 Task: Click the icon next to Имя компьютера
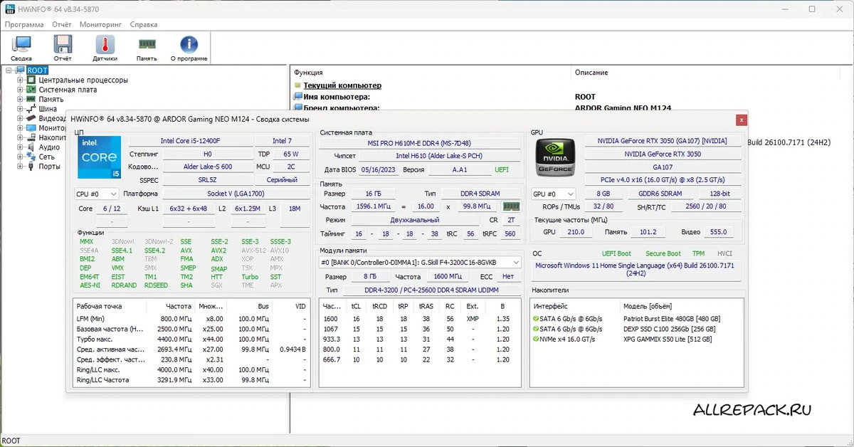(x=297, y=97)
